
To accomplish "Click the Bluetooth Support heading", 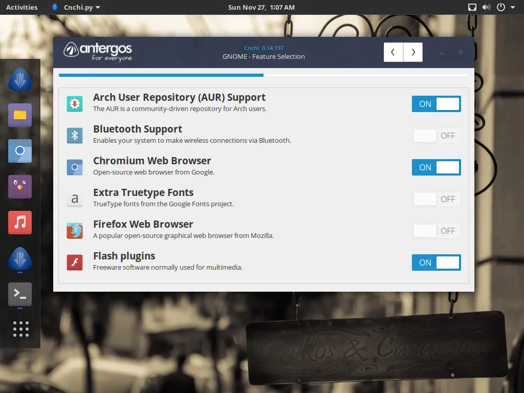I will [137, 129].
